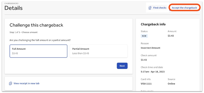Click Step 1 of 3 - Choose amount text
This screenshot has height=93, width=204.
tap(23, 32)
